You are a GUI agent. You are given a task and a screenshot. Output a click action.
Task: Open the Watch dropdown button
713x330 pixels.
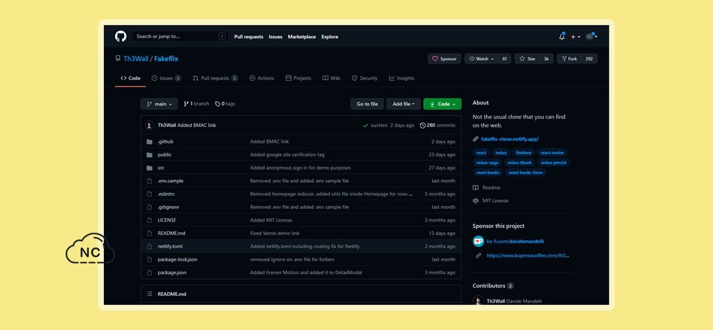click(x=481, y=59)
